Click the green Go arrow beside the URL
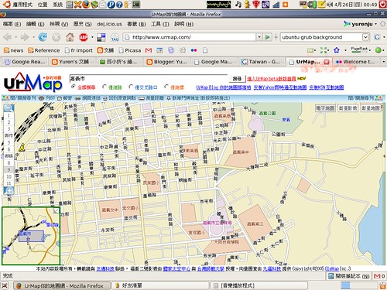 coord(268,37)
